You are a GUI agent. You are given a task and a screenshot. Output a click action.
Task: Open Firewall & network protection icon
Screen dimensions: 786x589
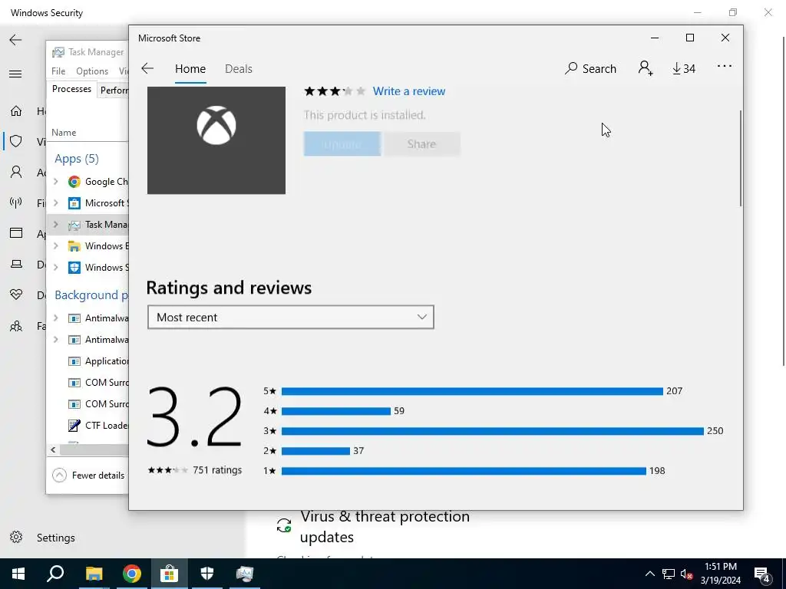16,202
